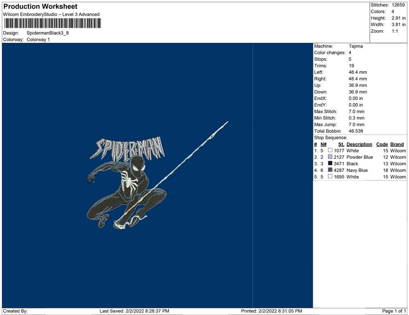This screenshot has height=315, width=409.
Task: Click the machine value 'Tajima'
Action: (x=356, y=46)
